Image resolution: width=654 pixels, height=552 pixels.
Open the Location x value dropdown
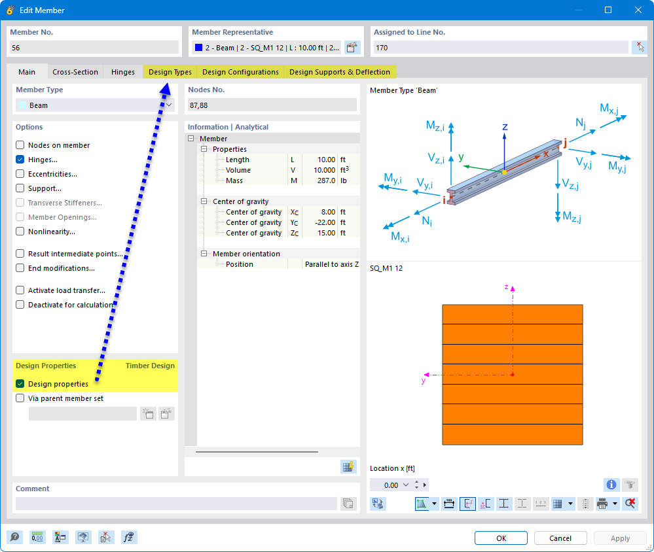click(406, 485)
